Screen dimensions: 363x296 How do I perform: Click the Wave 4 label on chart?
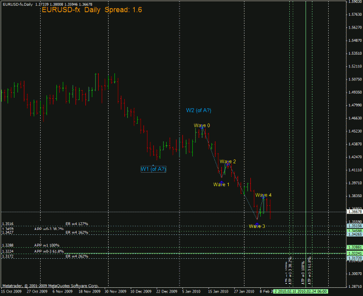[x=263, y=195]
